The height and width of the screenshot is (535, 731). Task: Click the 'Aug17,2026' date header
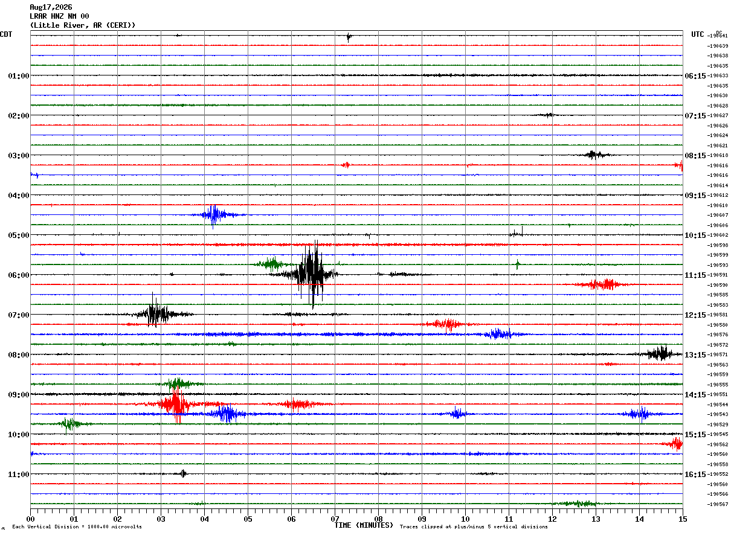click(x=51, y=7)
